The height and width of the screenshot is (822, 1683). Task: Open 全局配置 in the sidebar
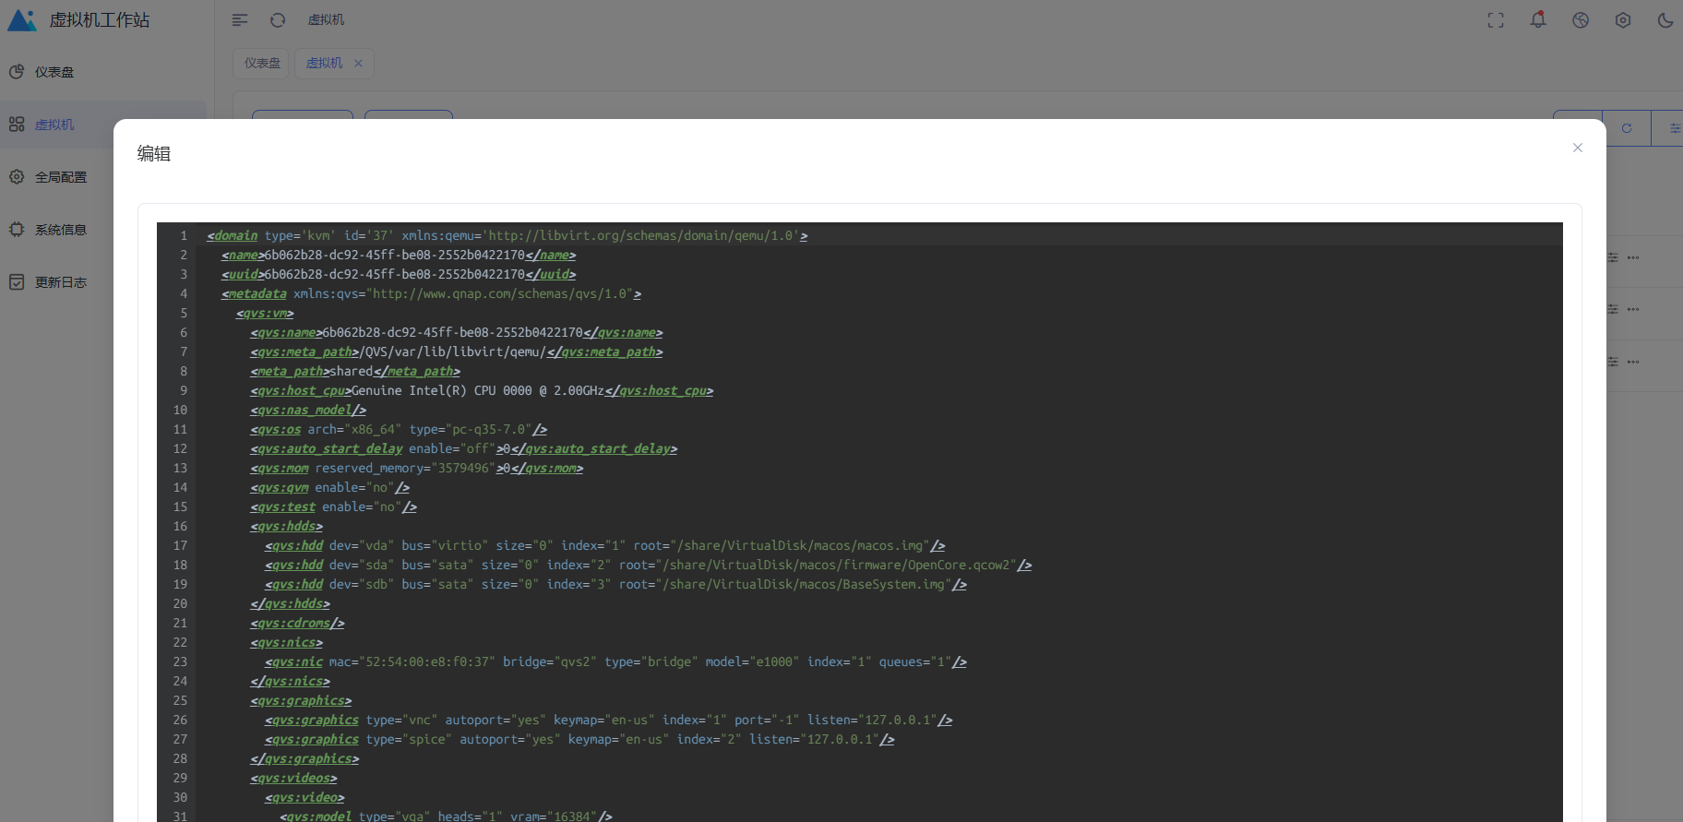point(61,177)
